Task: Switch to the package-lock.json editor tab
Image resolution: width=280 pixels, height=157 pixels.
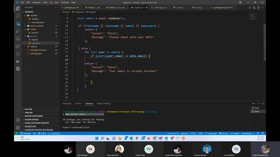Action: (221, 8)
